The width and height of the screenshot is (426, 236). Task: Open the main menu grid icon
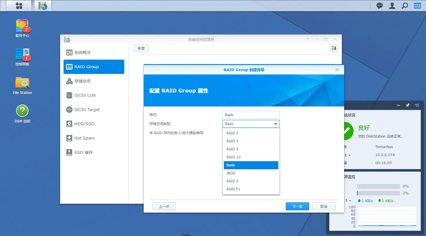(19, 6)
